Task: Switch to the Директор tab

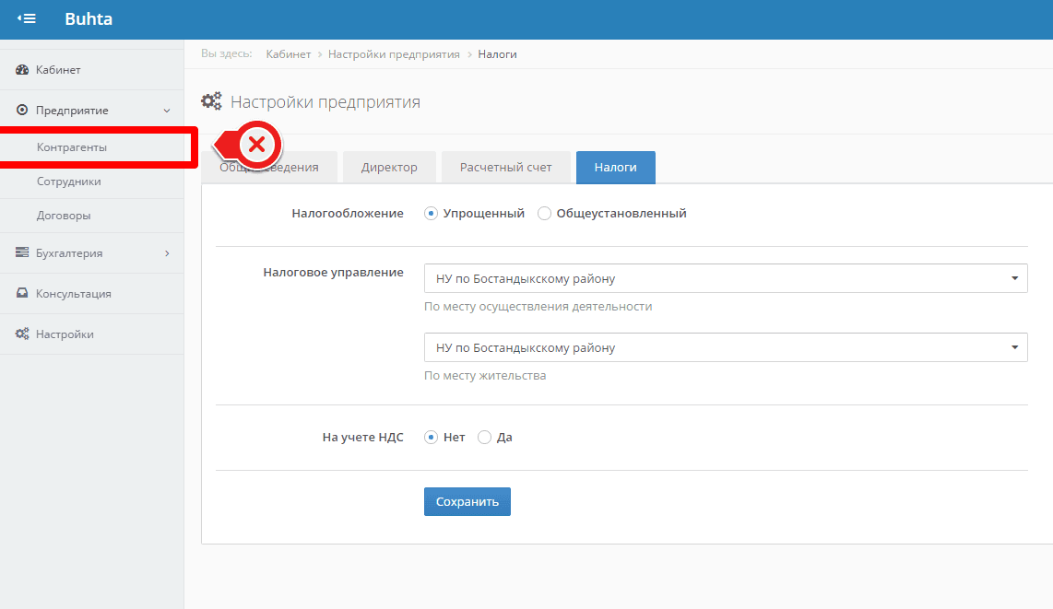Action: pyautogui.click(x=389, y=167)
